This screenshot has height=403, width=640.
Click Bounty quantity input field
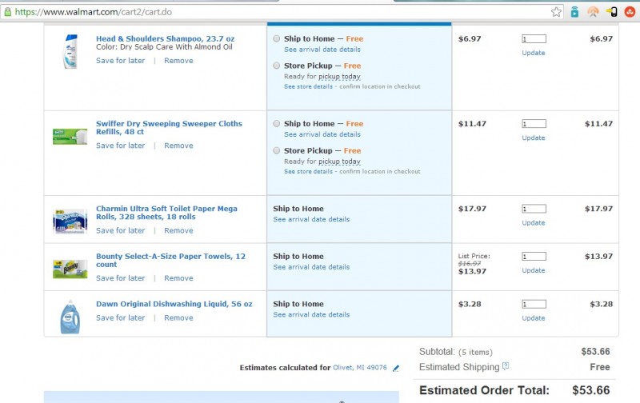(x=534, y=256)
